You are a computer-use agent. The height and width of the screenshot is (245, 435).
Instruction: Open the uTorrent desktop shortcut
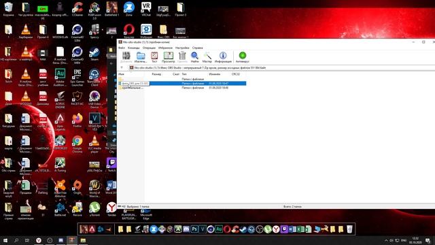pos(94,209)
